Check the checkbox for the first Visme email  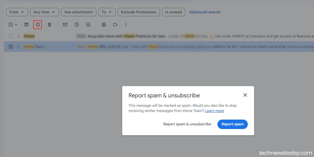10,36
